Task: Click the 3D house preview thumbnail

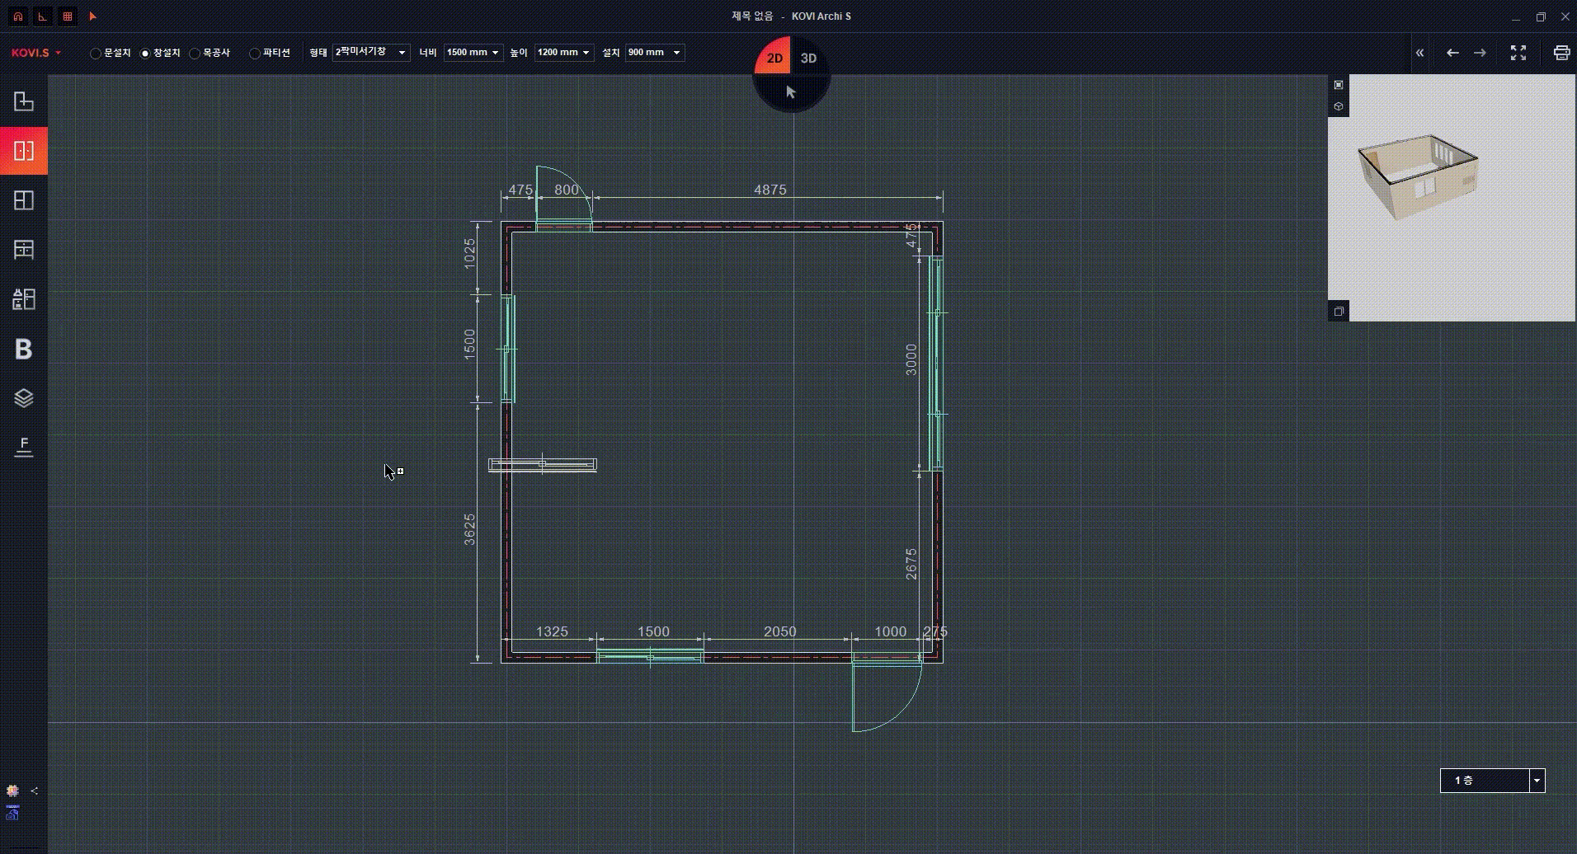Action: pyautogui.click(x=1419, y=177)
